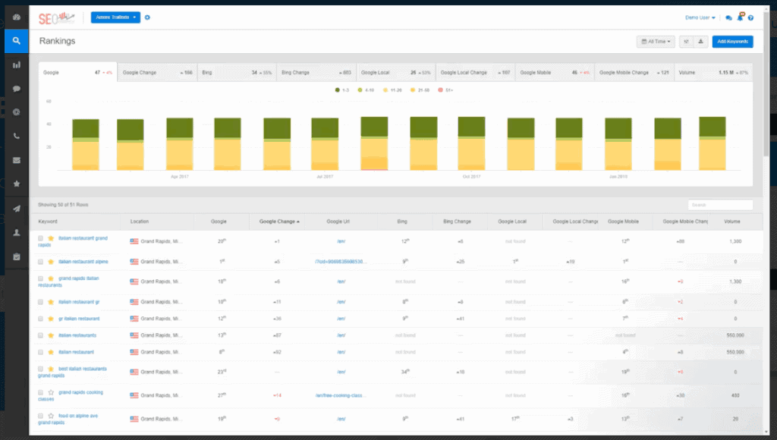
Task: Open campaign settings gear icon
Action: coord(147,17)
